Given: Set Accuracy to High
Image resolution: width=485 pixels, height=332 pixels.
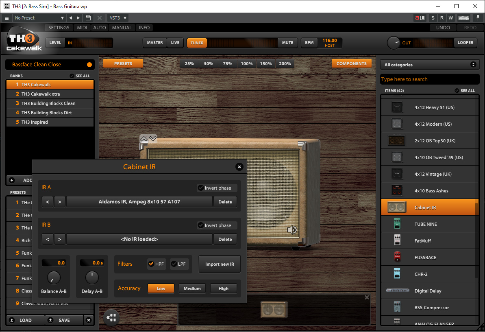Looking at the screenshot, I should click(x=223, y=288).
